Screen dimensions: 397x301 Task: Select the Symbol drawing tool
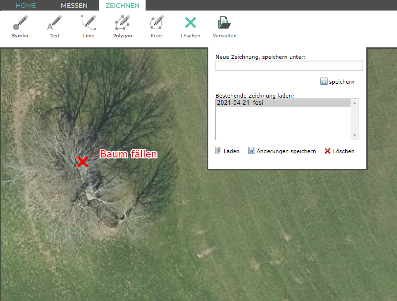pos(21,23)
